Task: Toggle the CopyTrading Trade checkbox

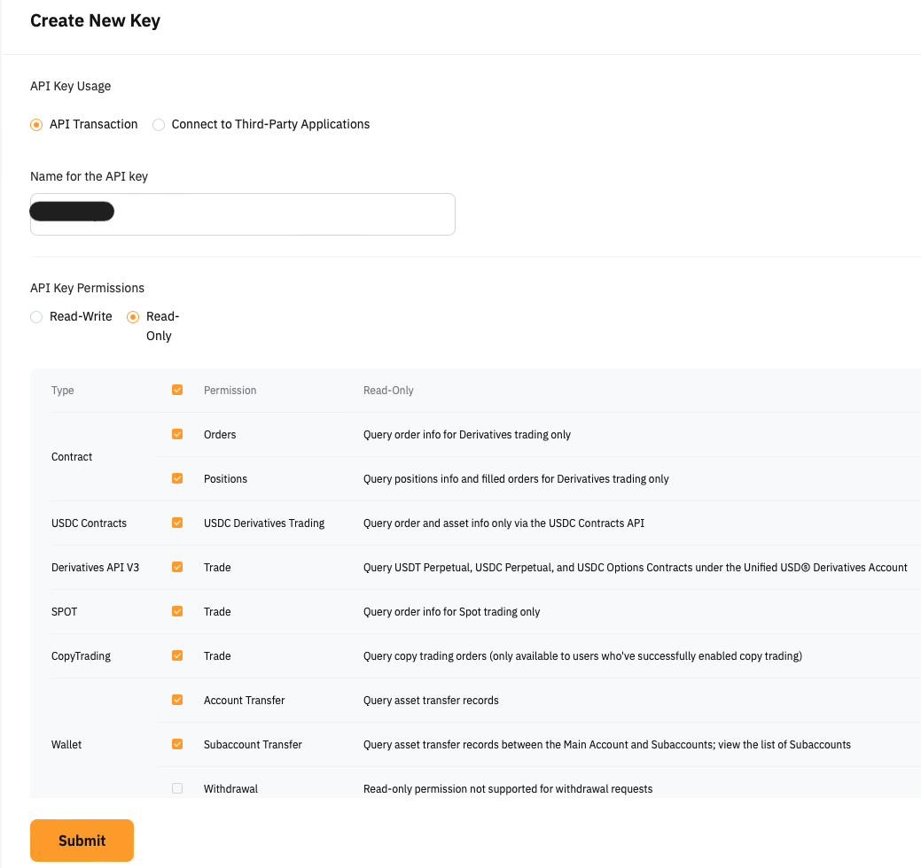Action: click(x=177, y=655)
